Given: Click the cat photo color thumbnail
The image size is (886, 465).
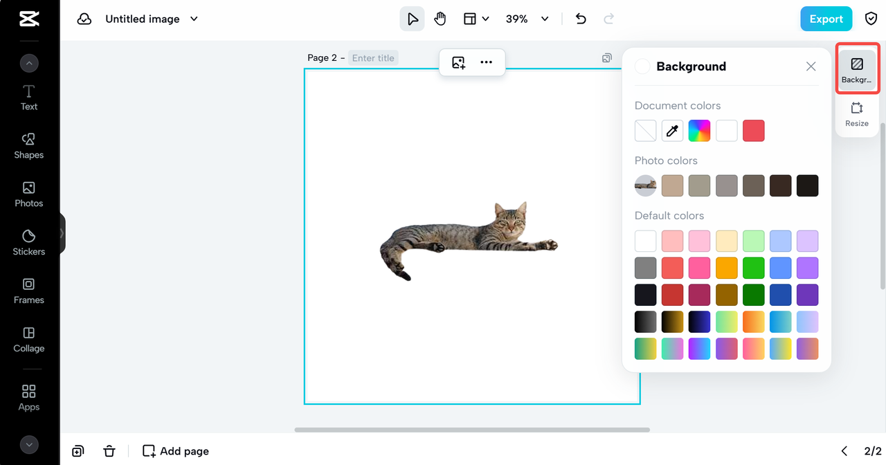Looking at the screenshot, I should click(x=645, y=185).
